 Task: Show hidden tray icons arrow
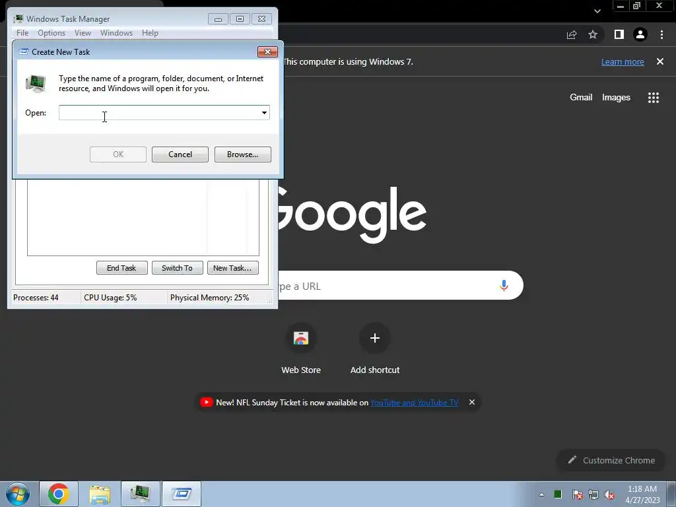coord(541,494)
